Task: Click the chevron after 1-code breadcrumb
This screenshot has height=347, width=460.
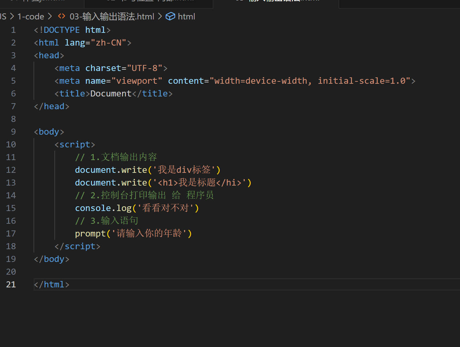Action: point(50,16)
